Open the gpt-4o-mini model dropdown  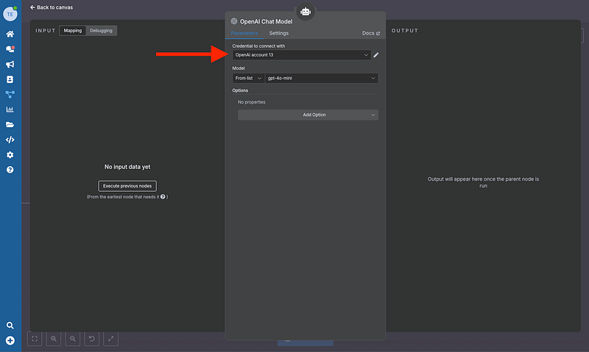[x=322, y=78]
